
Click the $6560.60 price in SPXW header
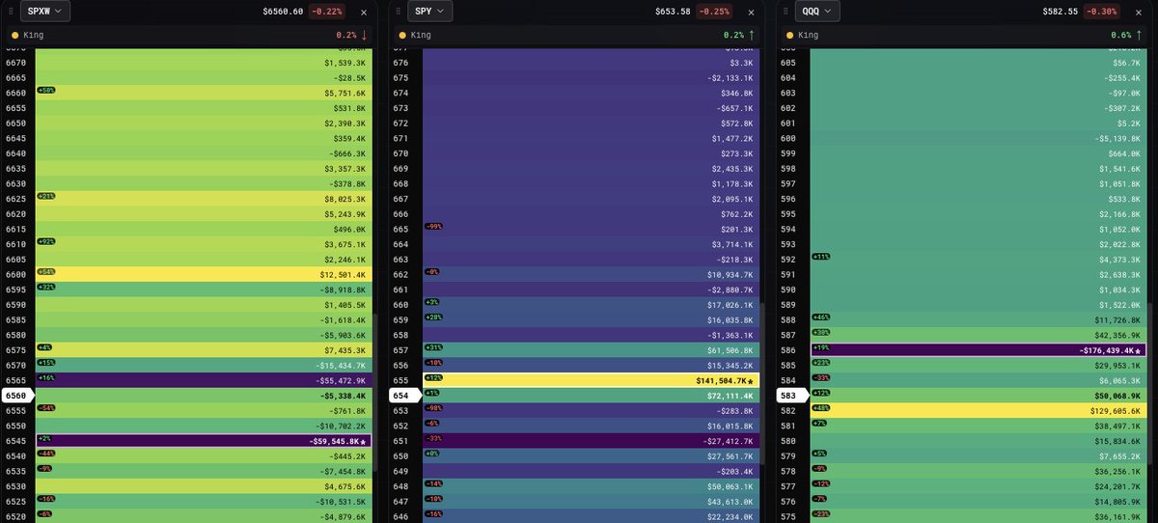pos(283,12)
